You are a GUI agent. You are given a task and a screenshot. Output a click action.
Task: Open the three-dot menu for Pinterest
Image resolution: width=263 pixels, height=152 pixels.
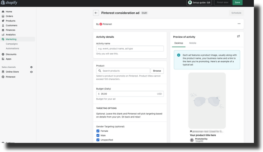[x=239, y=24]
